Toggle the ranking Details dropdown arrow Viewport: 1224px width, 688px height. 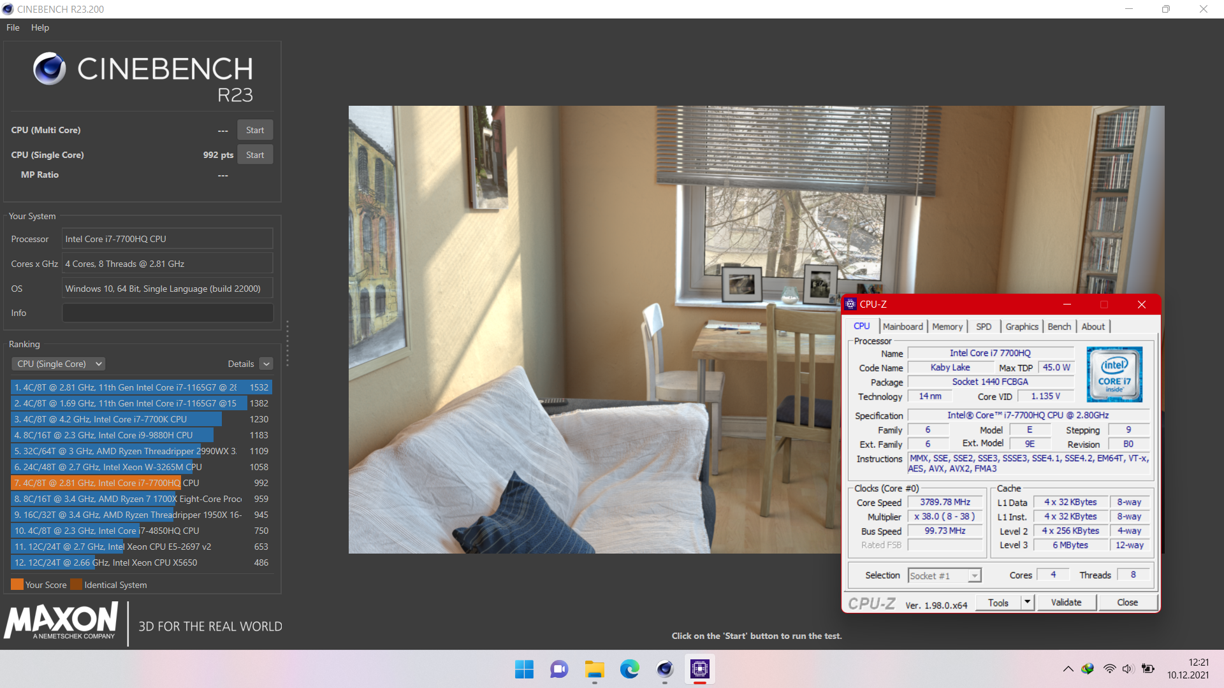(x=266, y=364)
